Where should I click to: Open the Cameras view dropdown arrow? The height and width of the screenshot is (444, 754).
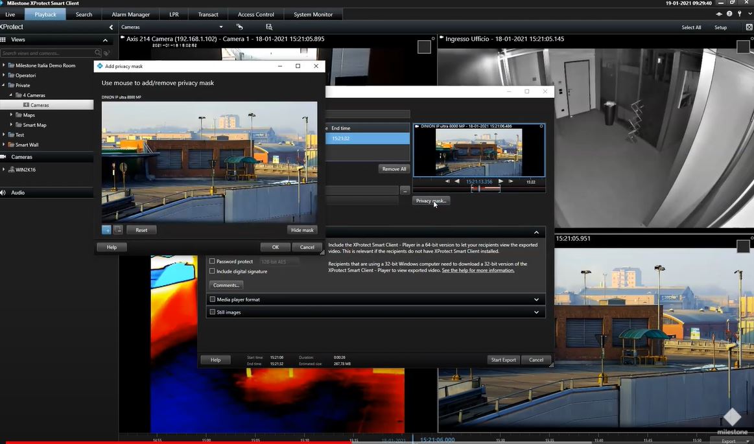click(221, 27)
